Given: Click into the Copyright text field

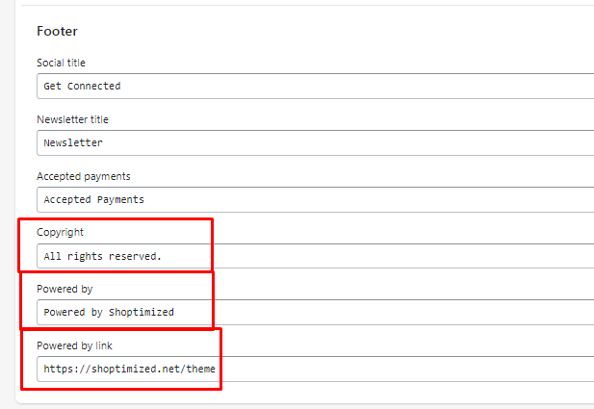Looking at the screenshot, I should 315,256.
